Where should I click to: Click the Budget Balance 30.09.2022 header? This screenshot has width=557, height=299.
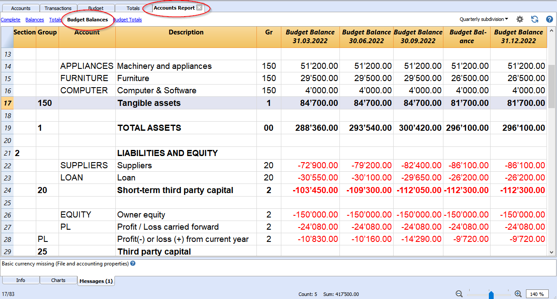pos(418,37)
